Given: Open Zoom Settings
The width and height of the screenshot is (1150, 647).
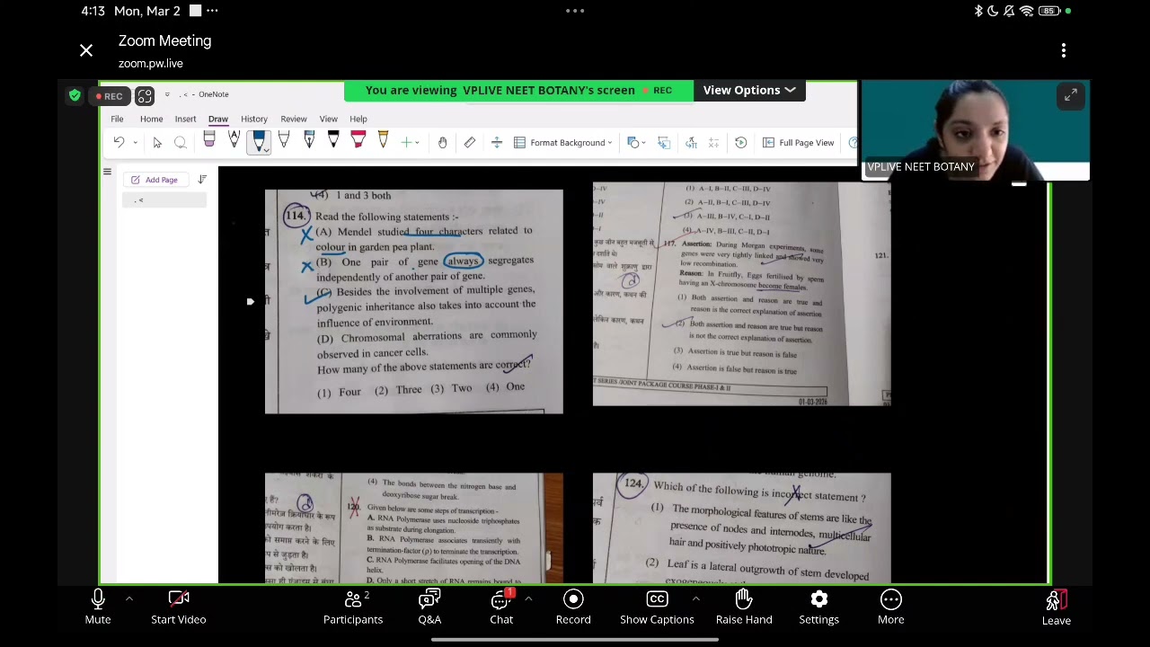Looking at the screenshot, I should (819, 607).
